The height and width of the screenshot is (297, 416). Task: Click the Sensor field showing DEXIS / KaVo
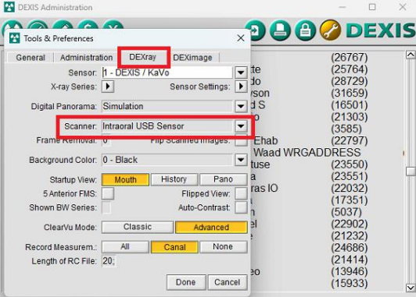tap(167, 72)
